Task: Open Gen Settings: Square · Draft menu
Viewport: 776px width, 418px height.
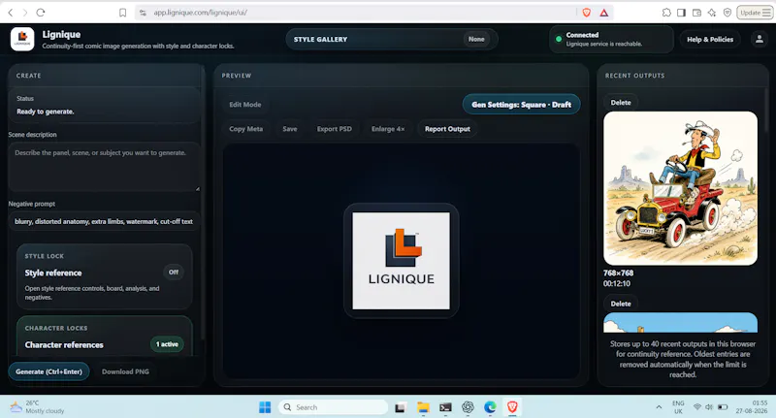Action: click(521, 105)
